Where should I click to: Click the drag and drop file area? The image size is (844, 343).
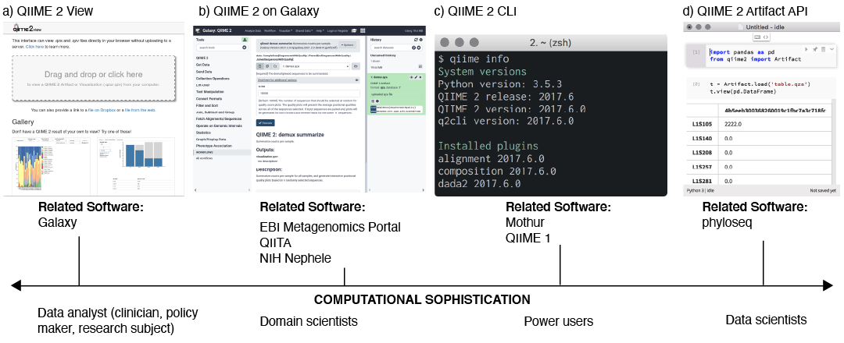94,78
